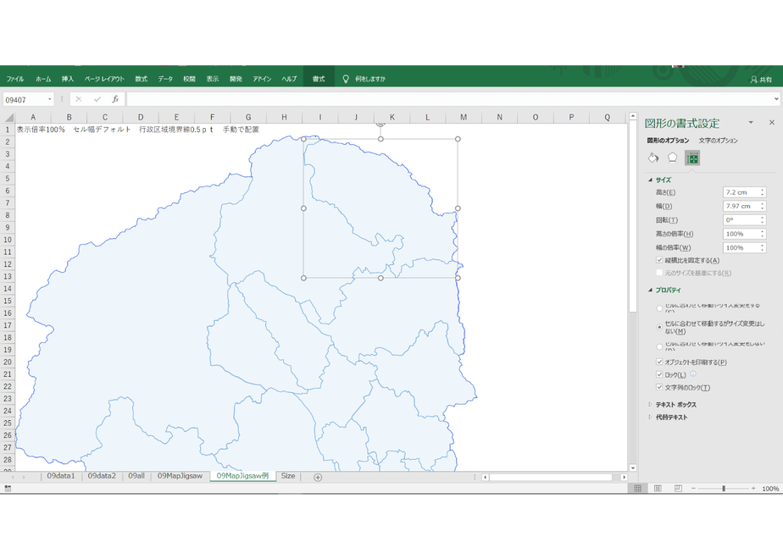This screenshot has width=783, height=559.
Task: Toggle 縦横比を固定する checkbox
Action: pyautogui.click(x=659, y=260)
